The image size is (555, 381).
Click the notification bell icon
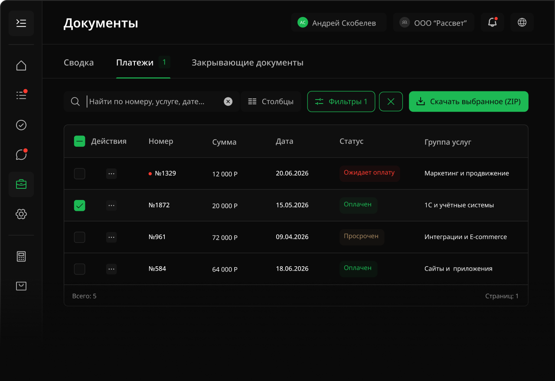[x=492, y=23]
